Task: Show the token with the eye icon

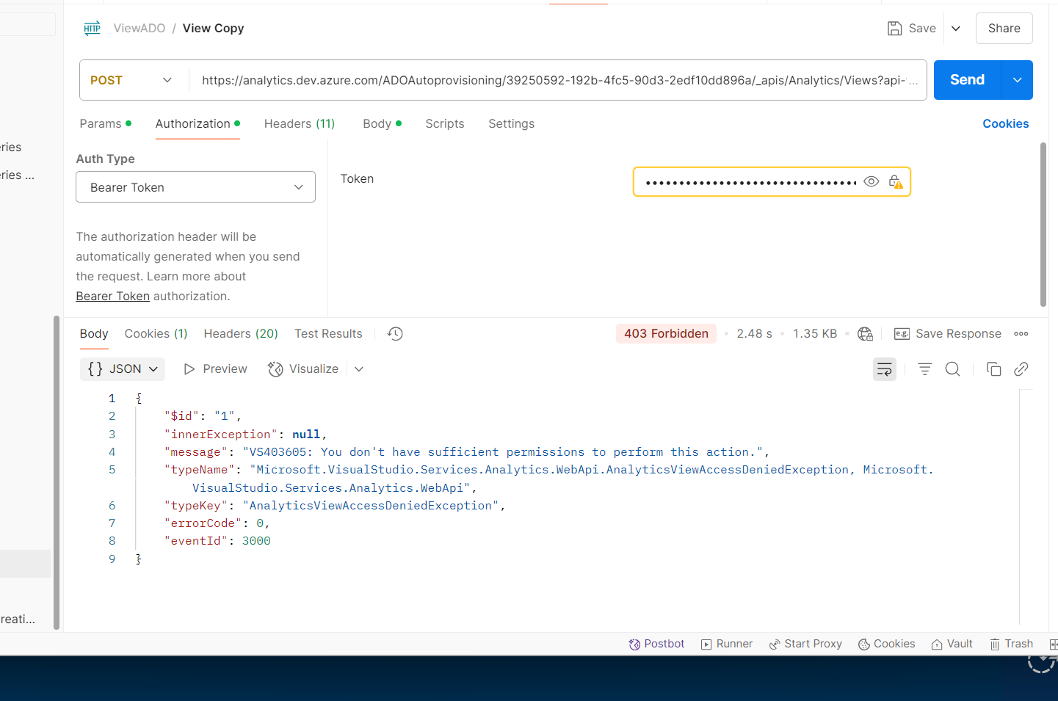Action: (x=872, y=181)
